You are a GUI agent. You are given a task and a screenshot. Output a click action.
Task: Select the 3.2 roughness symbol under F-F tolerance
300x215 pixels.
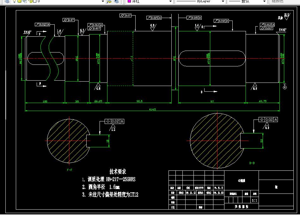pyautogui.click(x=113, y=128)
